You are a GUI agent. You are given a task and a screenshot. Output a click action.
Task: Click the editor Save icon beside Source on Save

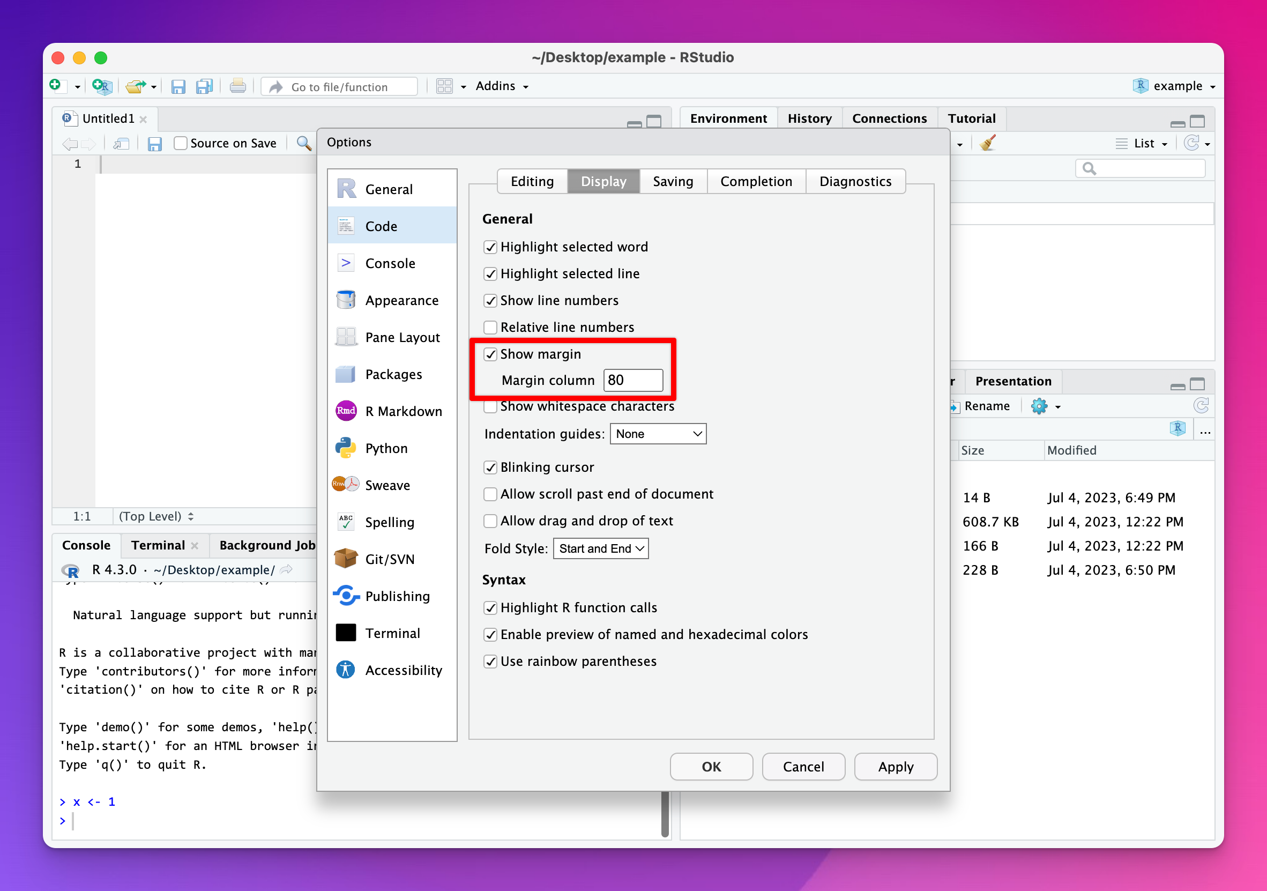[x=154, y=144]
